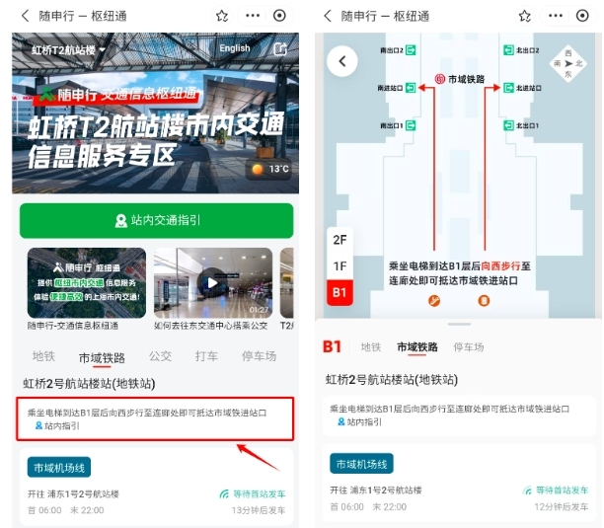Select the 南出口2 exit marker
The width and height of the screenshot is (604, 528).
(x=398, y=50)
